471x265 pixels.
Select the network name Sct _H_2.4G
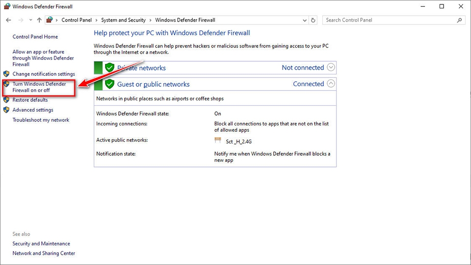click(x=239, y=142)
